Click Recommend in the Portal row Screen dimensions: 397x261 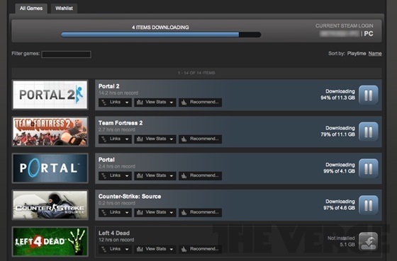pyautogui.click(x=200, y=175)
